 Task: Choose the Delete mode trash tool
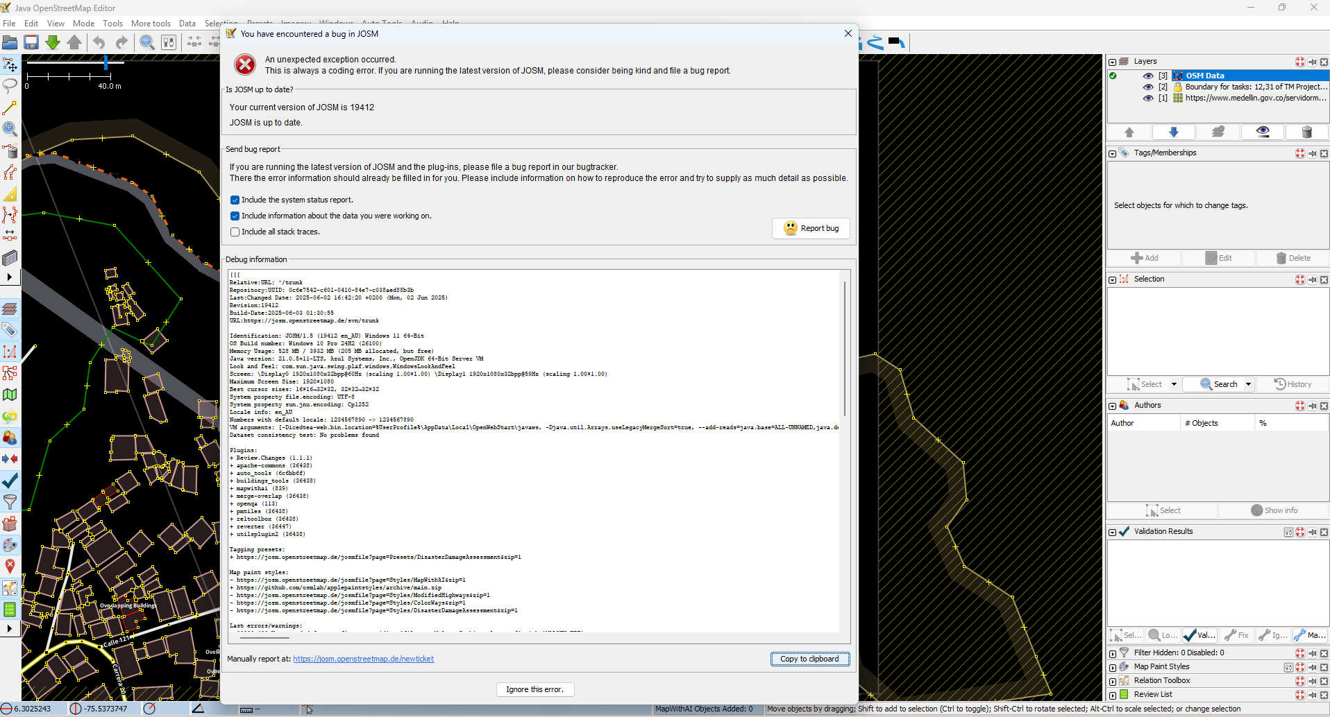[x=10, y=151]
